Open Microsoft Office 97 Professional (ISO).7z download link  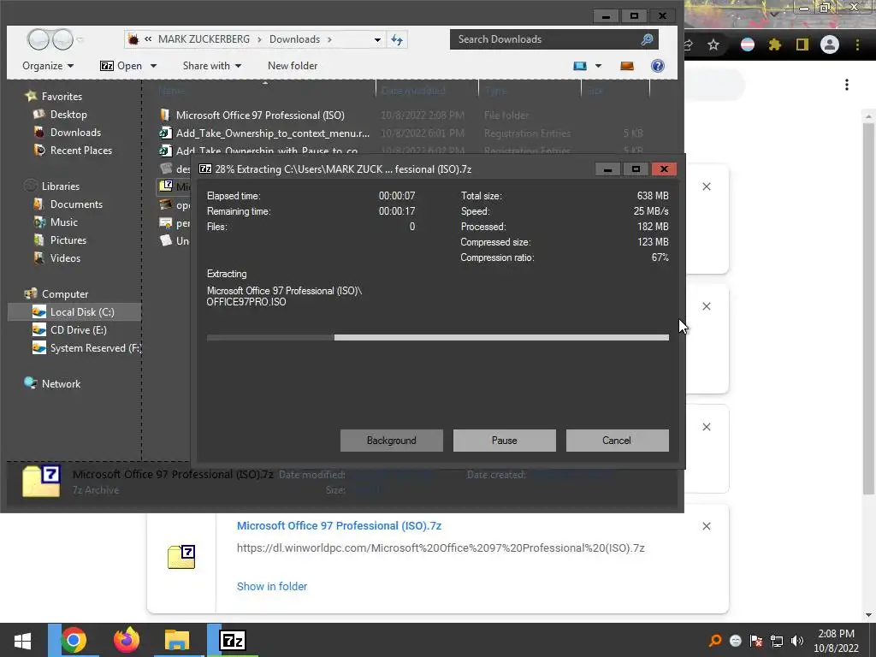point(339,526)
